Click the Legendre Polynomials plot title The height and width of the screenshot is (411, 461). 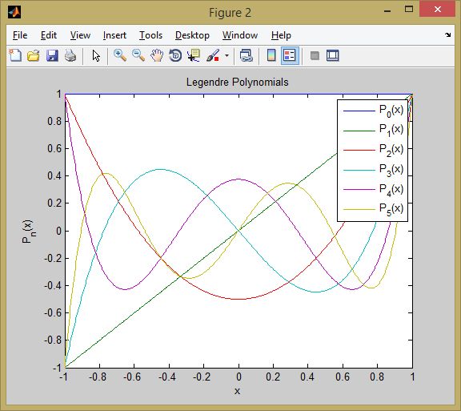coord(237,82)
